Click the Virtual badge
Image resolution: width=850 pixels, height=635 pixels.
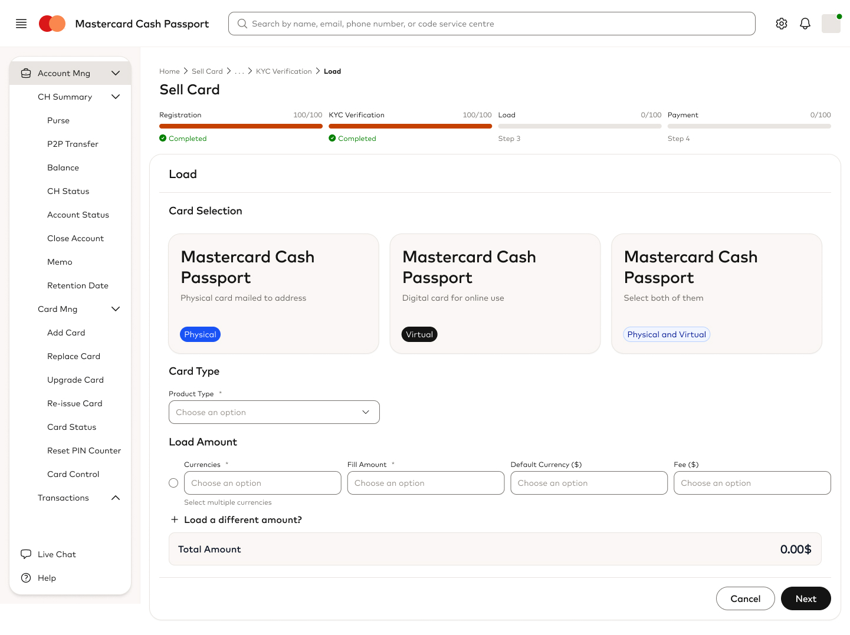pyautogui.click(x=419, y=334)
